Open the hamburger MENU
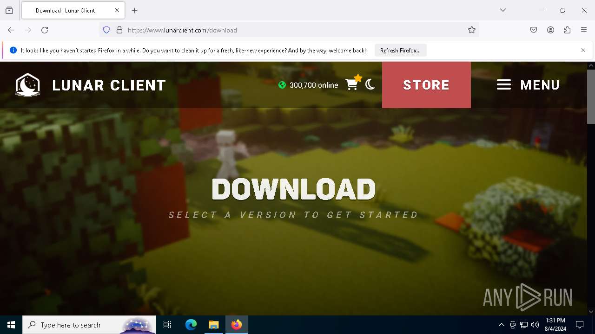This screenshot has width=595, height=334. (528, 85)
